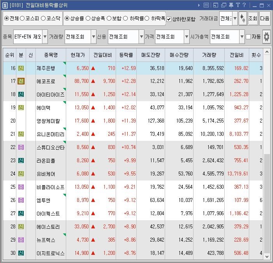This screenshot has height=263, width=273.
Task: Open the 종목 ETF+ETN 제외 dropdown
Action: click(45, 37)
